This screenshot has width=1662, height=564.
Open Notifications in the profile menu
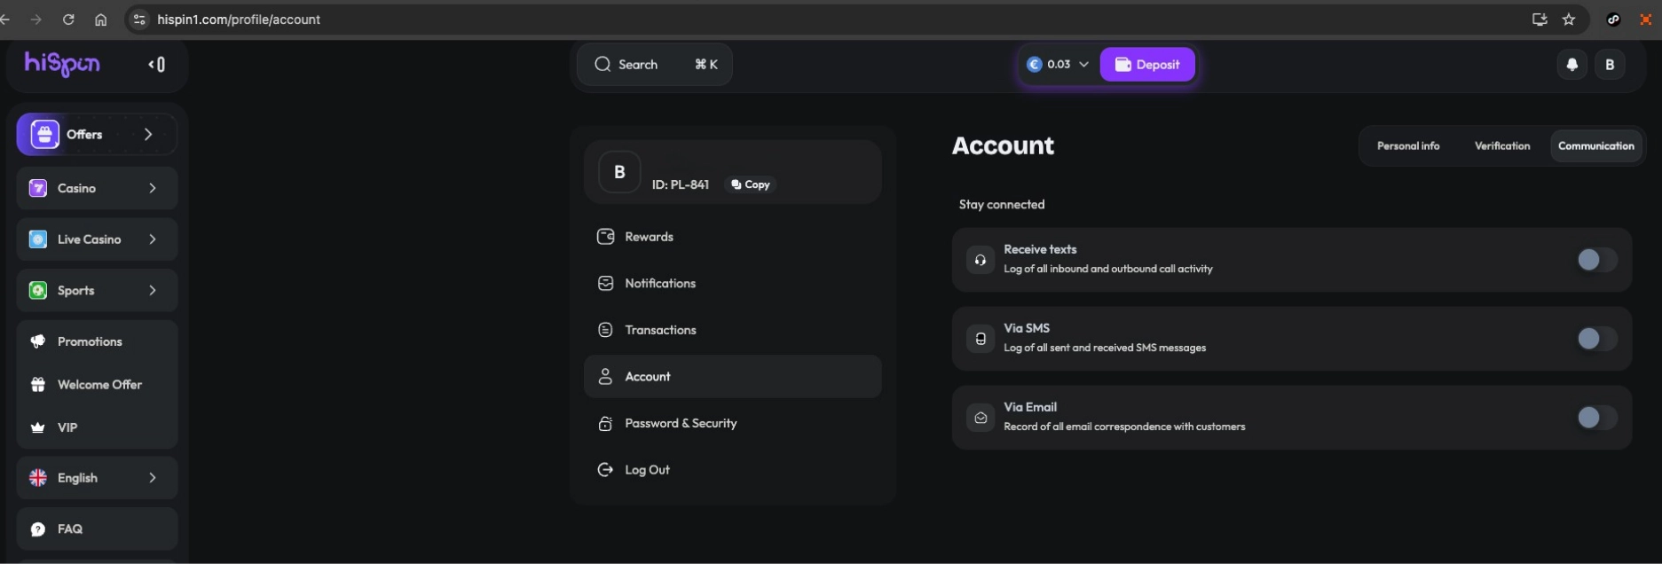[x=733, y=284]
